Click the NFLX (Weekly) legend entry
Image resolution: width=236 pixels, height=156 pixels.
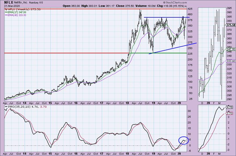point(23,9)
